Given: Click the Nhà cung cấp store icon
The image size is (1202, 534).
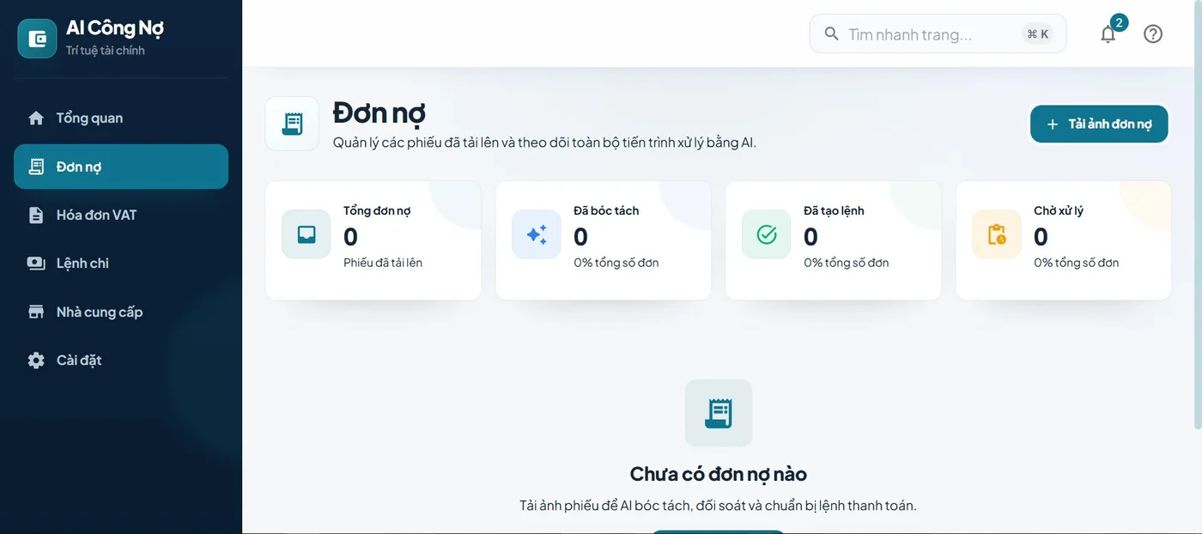Looking at the screenshot, I should [36, 312].
